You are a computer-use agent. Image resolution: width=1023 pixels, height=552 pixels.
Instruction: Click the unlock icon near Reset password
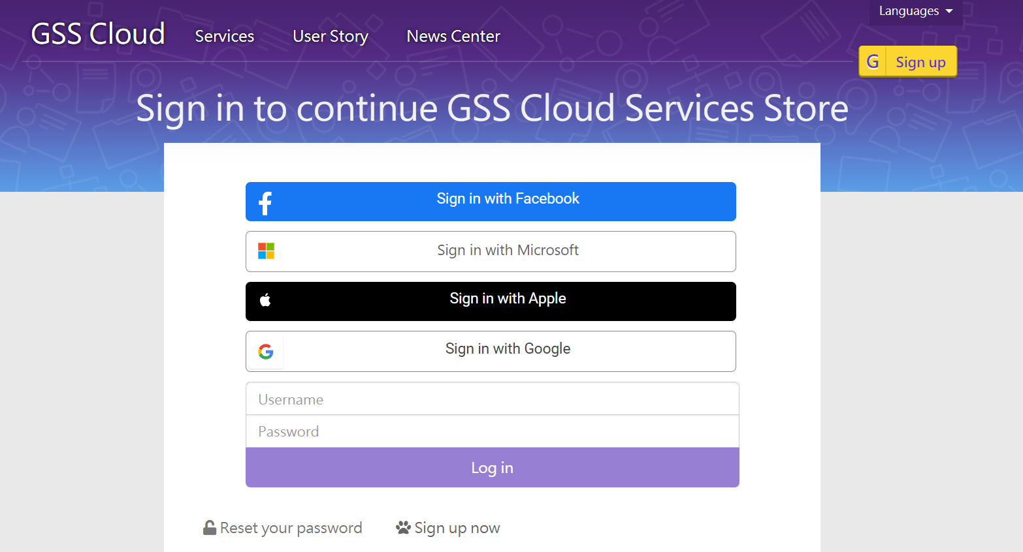(x=210, y=528)
